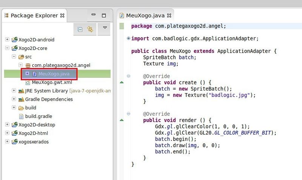Close the Package Explorer tab

pyautogui.click(x=62, y=15)
